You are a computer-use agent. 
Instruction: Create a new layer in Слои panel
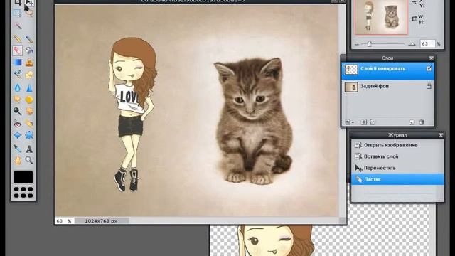[412, 122]
